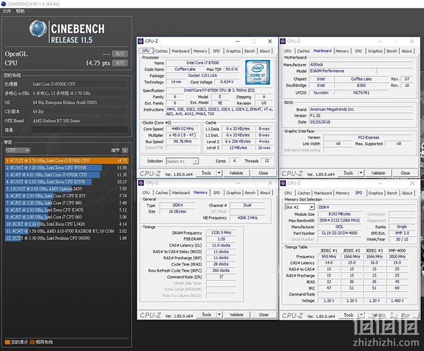Image resolution: width=424 pixels, height=351 pixels.
Task: Select Bench tab in SPD window
Action: pos(392,193)
